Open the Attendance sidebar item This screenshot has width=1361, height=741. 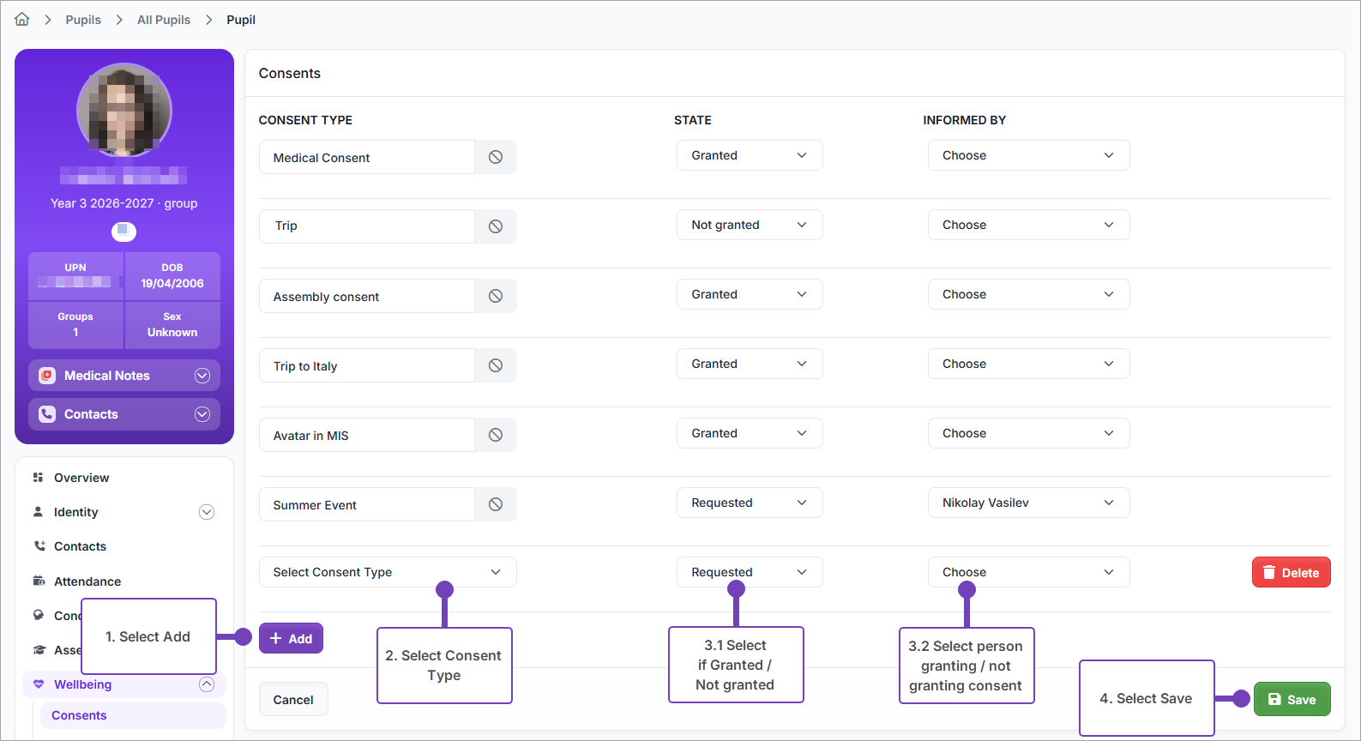(87, 581)
